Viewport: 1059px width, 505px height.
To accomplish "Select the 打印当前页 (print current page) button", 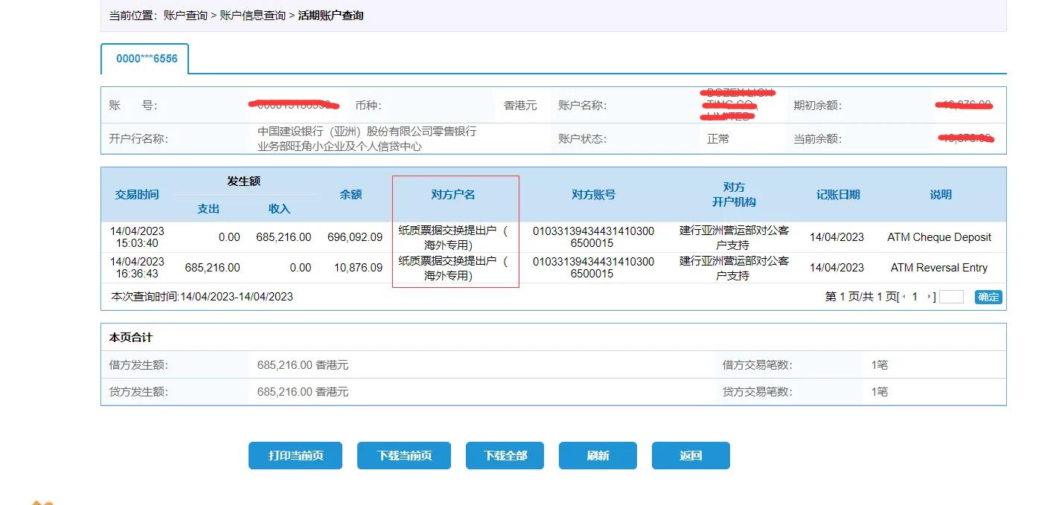I will tap(295, 455).
